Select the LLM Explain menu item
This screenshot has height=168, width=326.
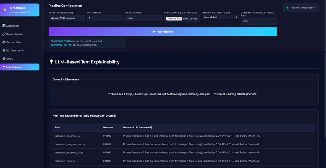(19, 67)
